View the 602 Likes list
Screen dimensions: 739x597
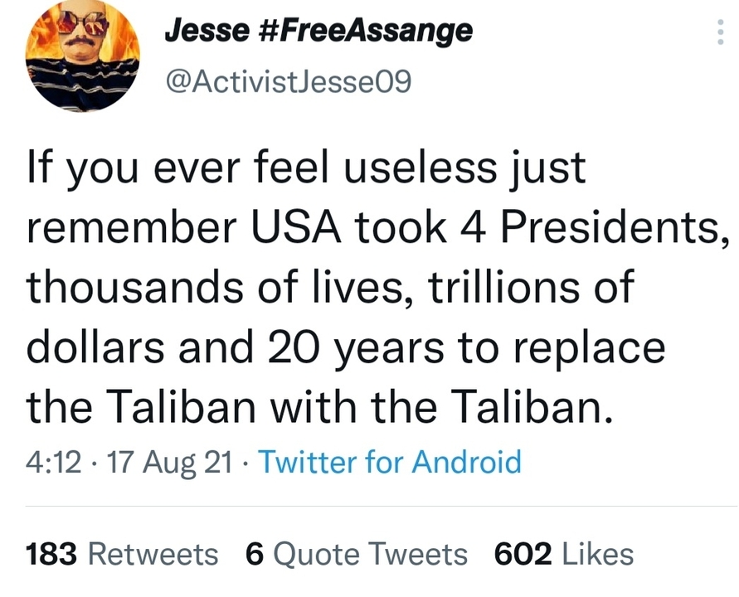[563, 553]
